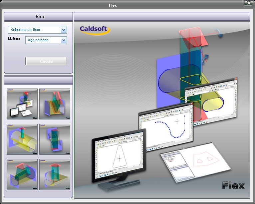Screen dimensions: 255x204
Task: Click the 'Selecione um Item.' combo text field
Action: coord(34,30)
